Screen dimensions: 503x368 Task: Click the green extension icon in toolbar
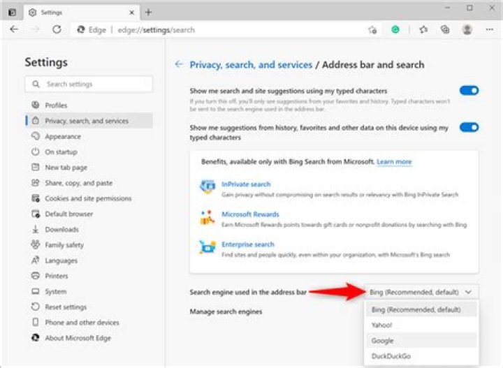(x=395, y=29)
